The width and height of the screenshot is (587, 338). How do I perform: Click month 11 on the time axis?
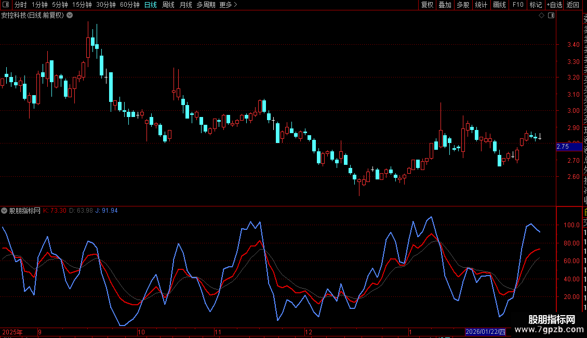(218, 332)
